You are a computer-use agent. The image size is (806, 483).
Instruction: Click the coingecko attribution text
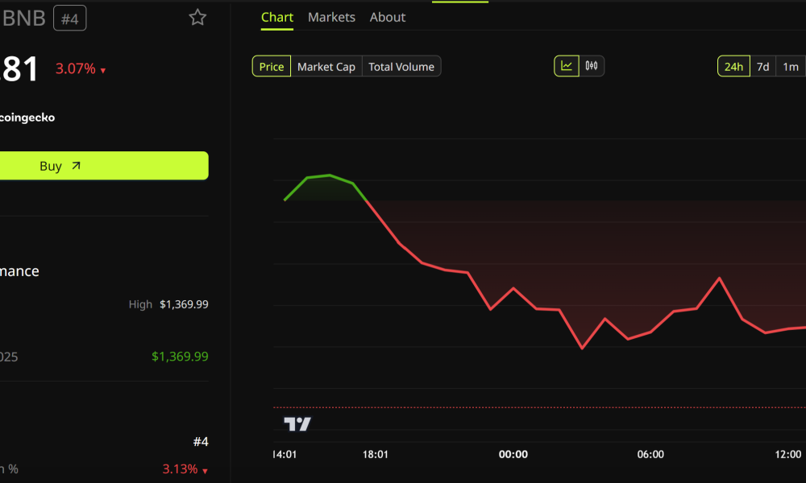(27, 118)
